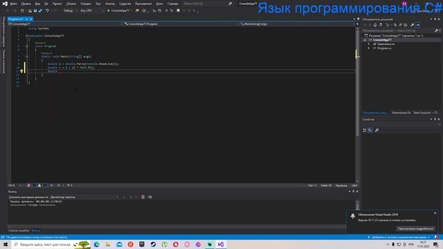
Task: Close the Program.cs editor tab
Action: pyautogui.click(x=30, y=19)
